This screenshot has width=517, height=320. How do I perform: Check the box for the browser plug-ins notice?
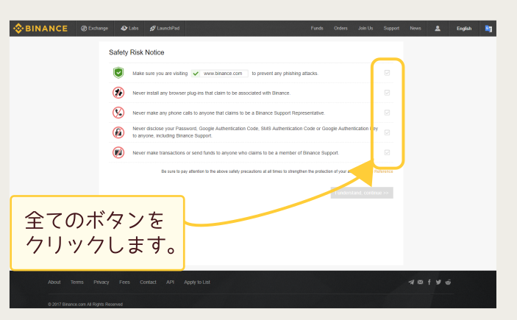coord(387,93)
